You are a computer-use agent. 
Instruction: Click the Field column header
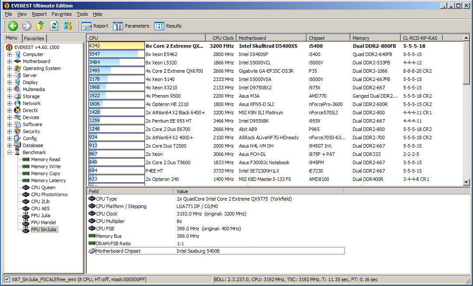(x=131, y=191)
